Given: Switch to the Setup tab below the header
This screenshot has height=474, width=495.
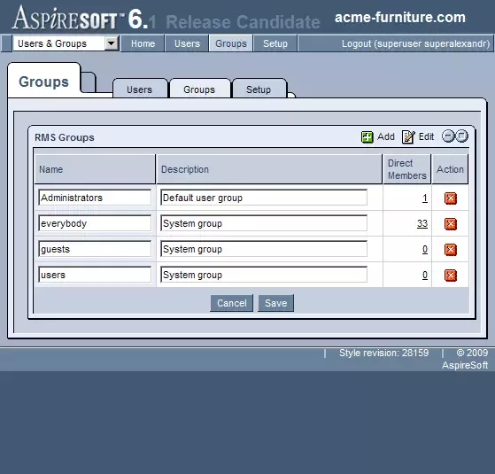Looking at the screenshot, I should tap(259, 89).
